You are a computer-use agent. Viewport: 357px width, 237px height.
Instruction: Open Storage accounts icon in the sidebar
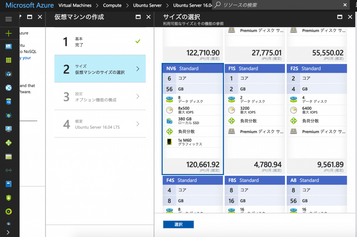(x=8, y=157)
